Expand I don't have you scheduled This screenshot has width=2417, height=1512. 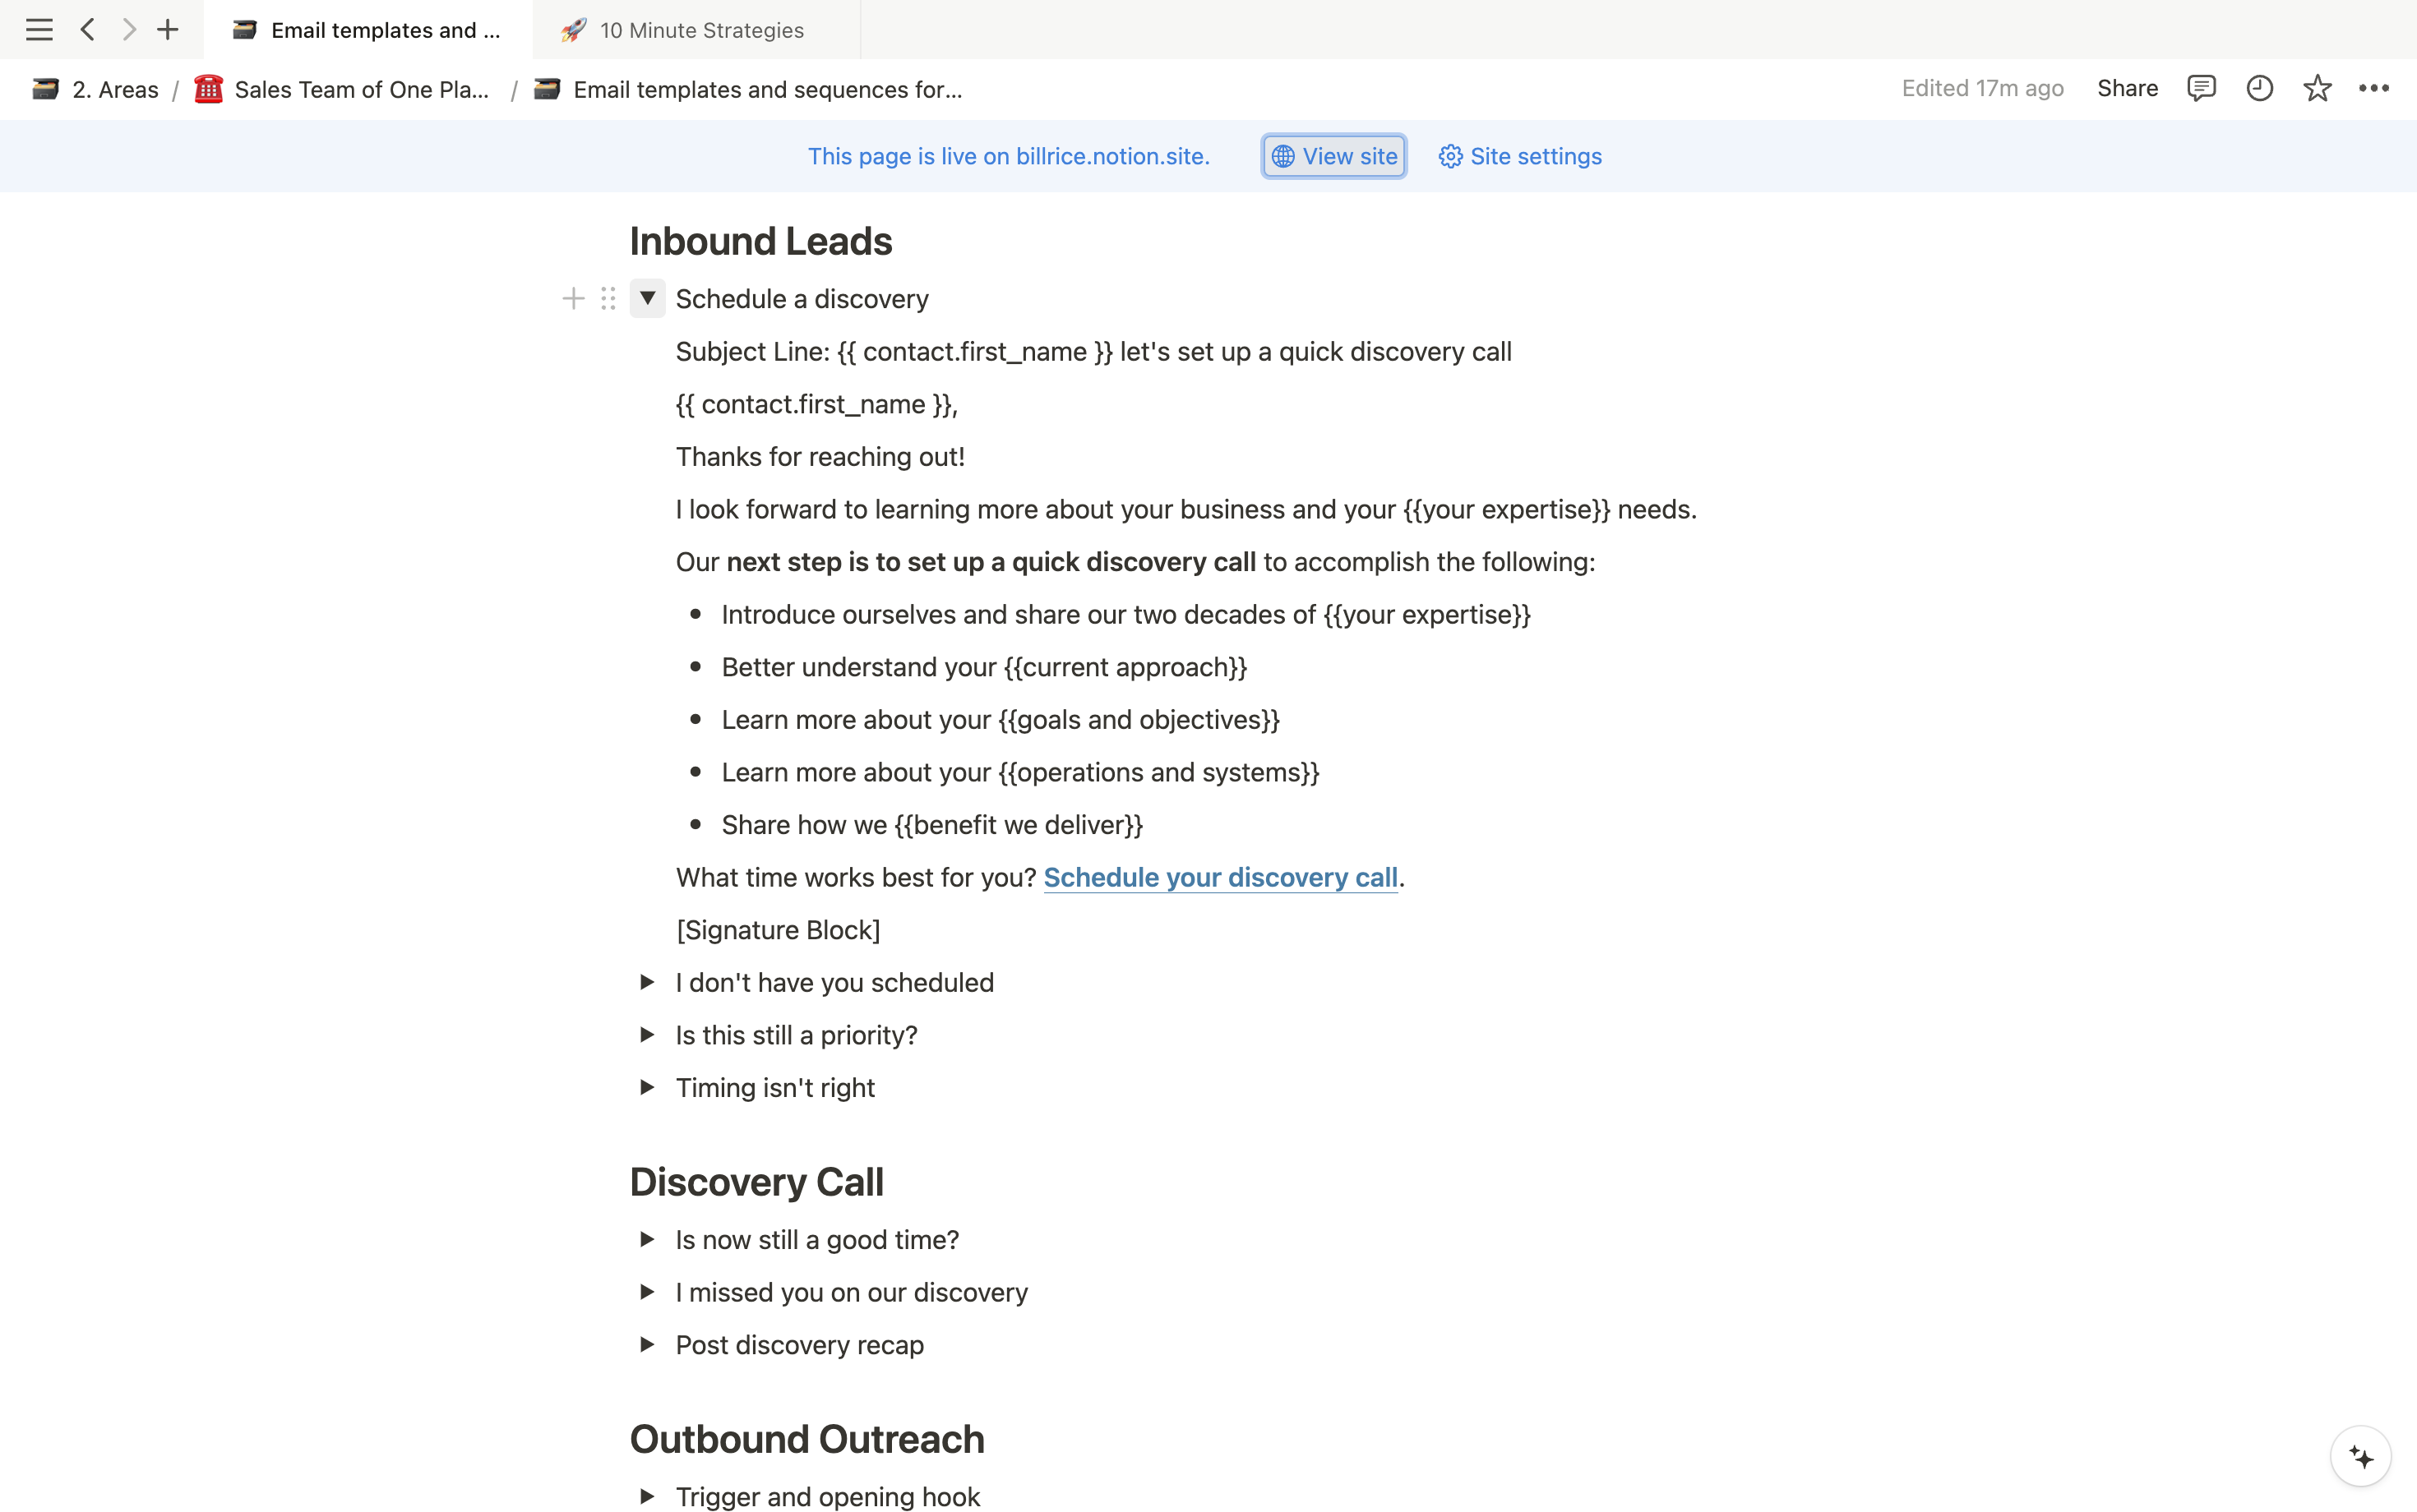(x=647, y=982)
